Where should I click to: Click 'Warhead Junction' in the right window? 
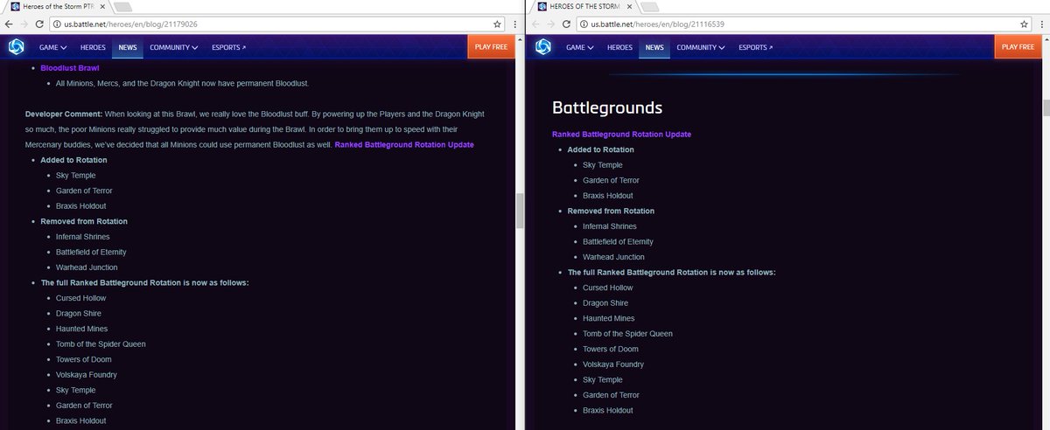[x=613, y=257]
